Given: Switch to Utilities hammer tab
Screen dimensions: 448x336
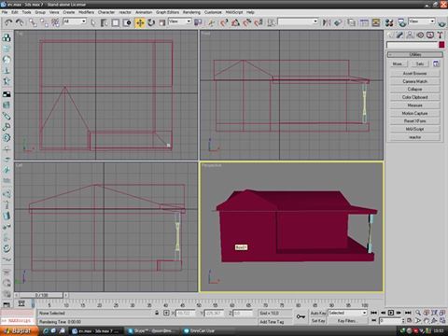Looking at the screenshot, I should pyautogui.click(x=440, y=35).
